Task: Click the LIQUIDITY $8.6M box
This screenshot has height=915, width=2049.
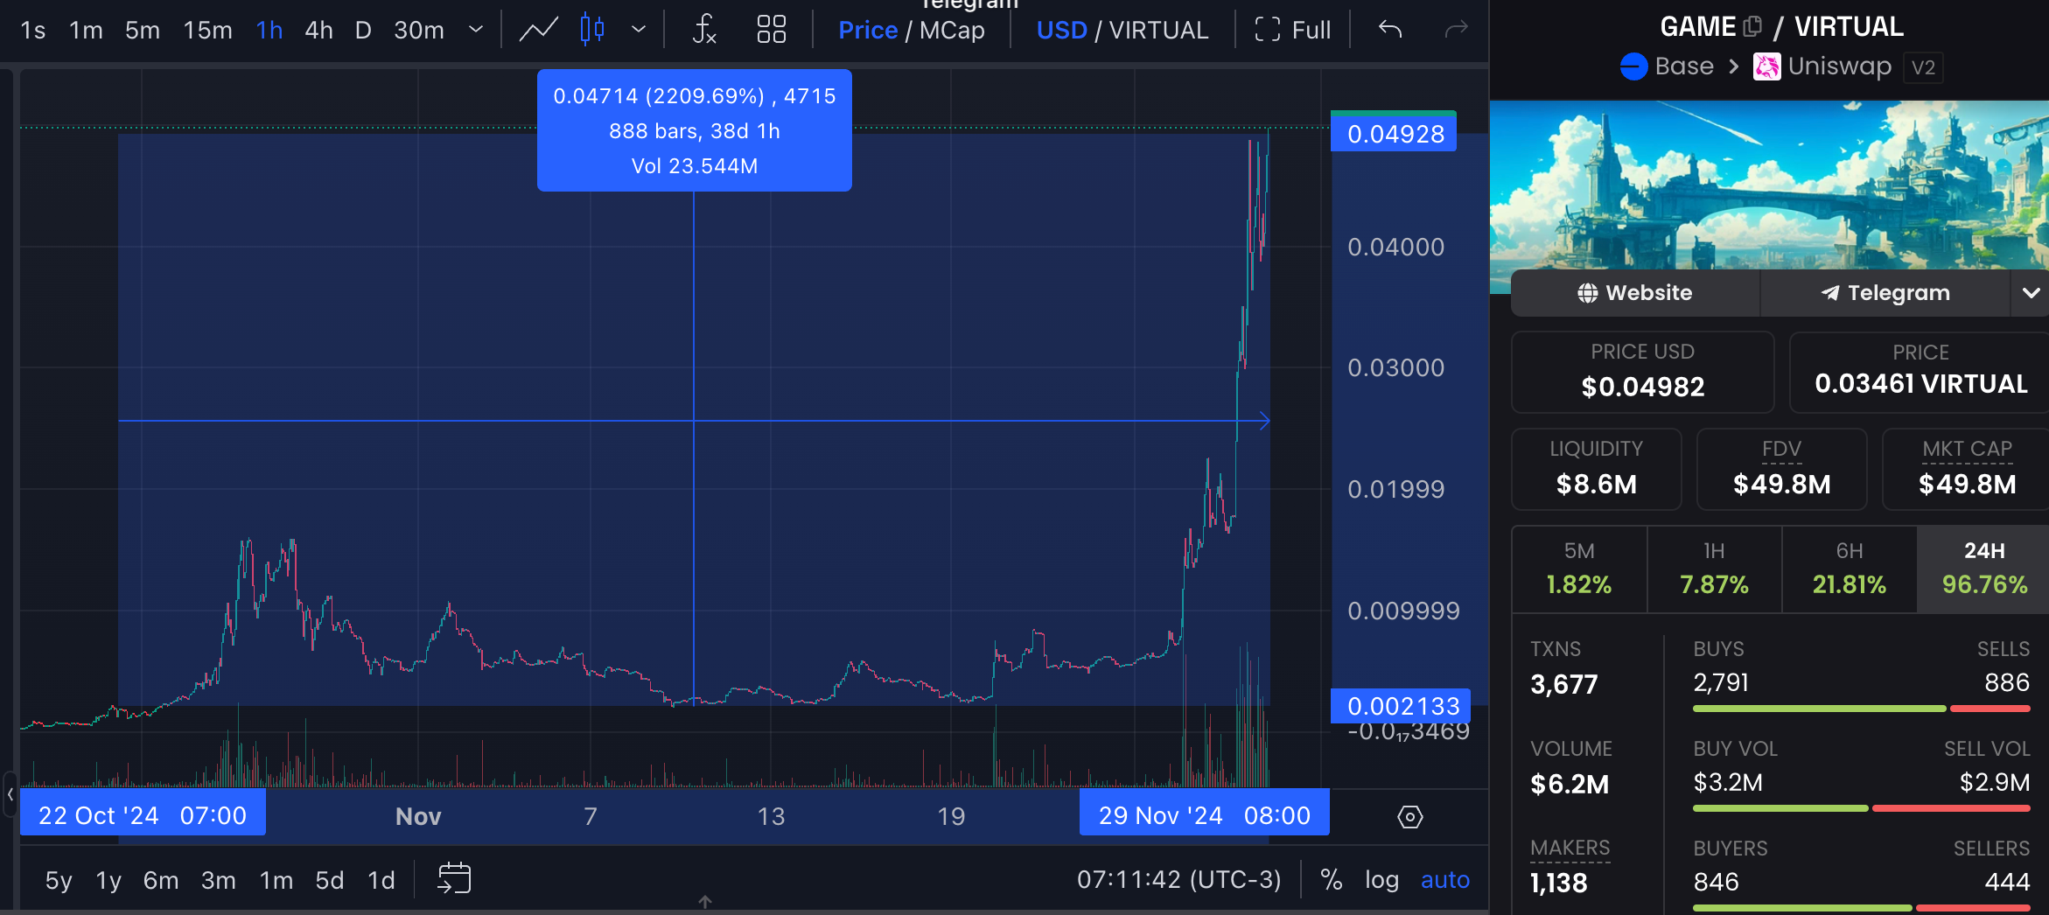Action: tap(1596, 469)
